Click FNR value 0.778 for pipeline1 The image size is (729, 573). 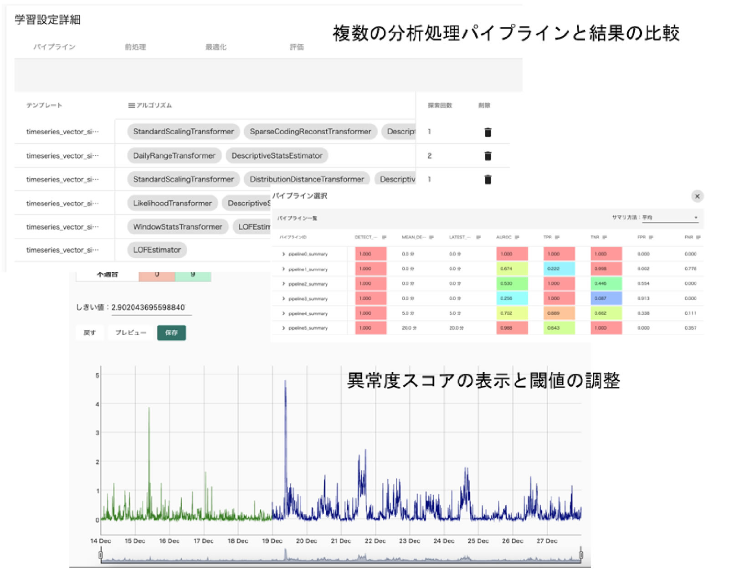[690, 269]
